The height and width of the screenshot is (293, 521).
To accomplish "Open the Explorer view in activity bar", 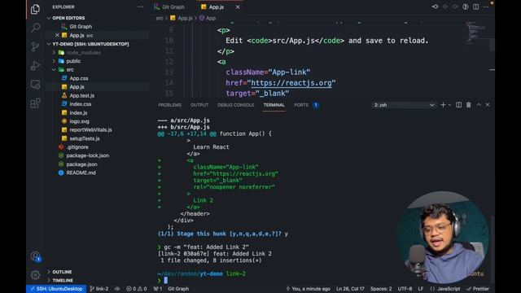I will point(35,9).
